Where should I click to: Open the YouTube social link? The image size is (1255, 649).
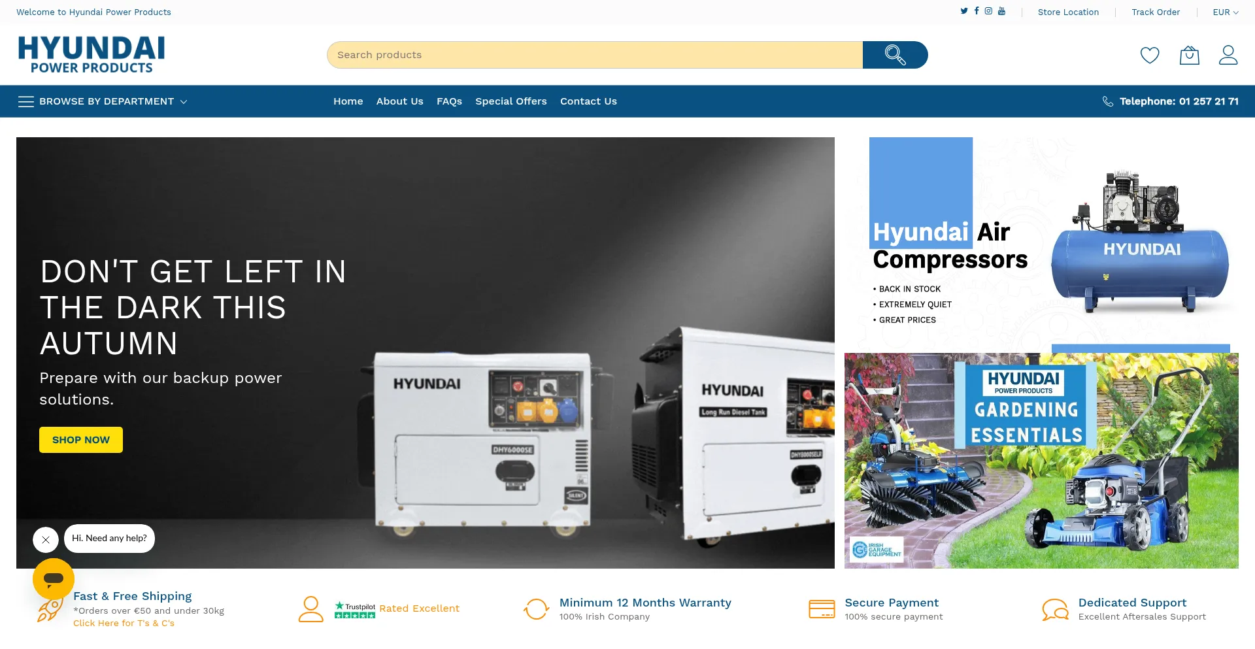(x=1001, y=11)
